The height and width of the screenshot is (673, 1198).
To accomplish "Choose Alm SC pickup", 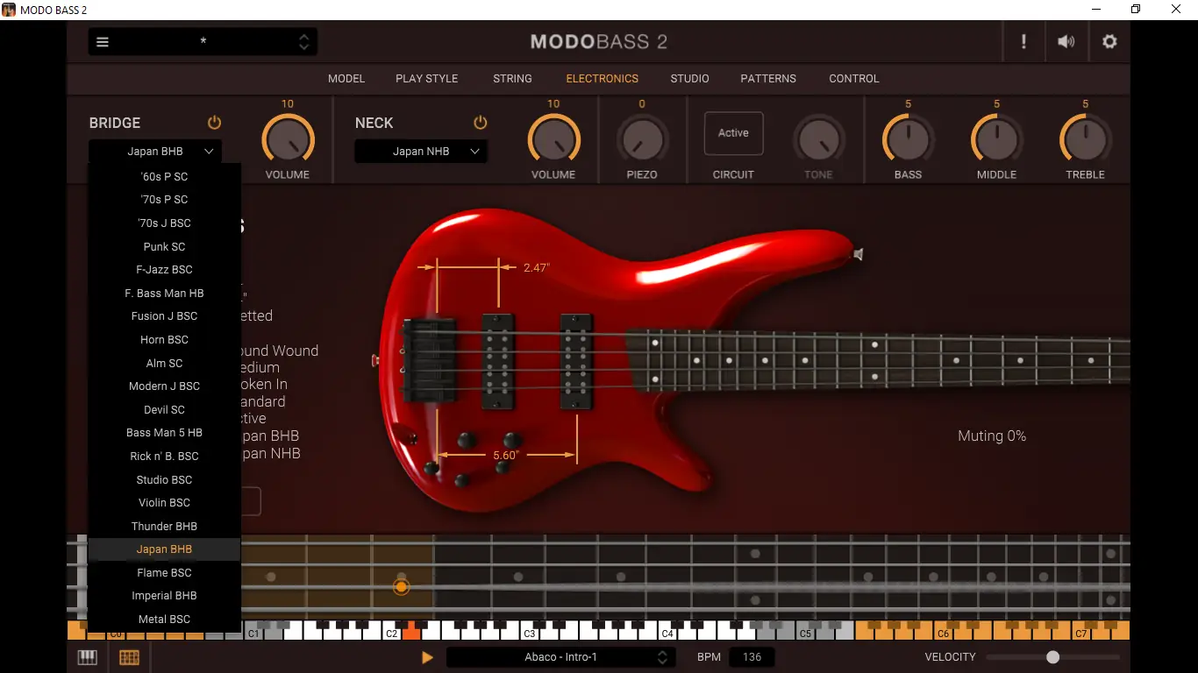I will pyautogui.click(x=164, y=363).
